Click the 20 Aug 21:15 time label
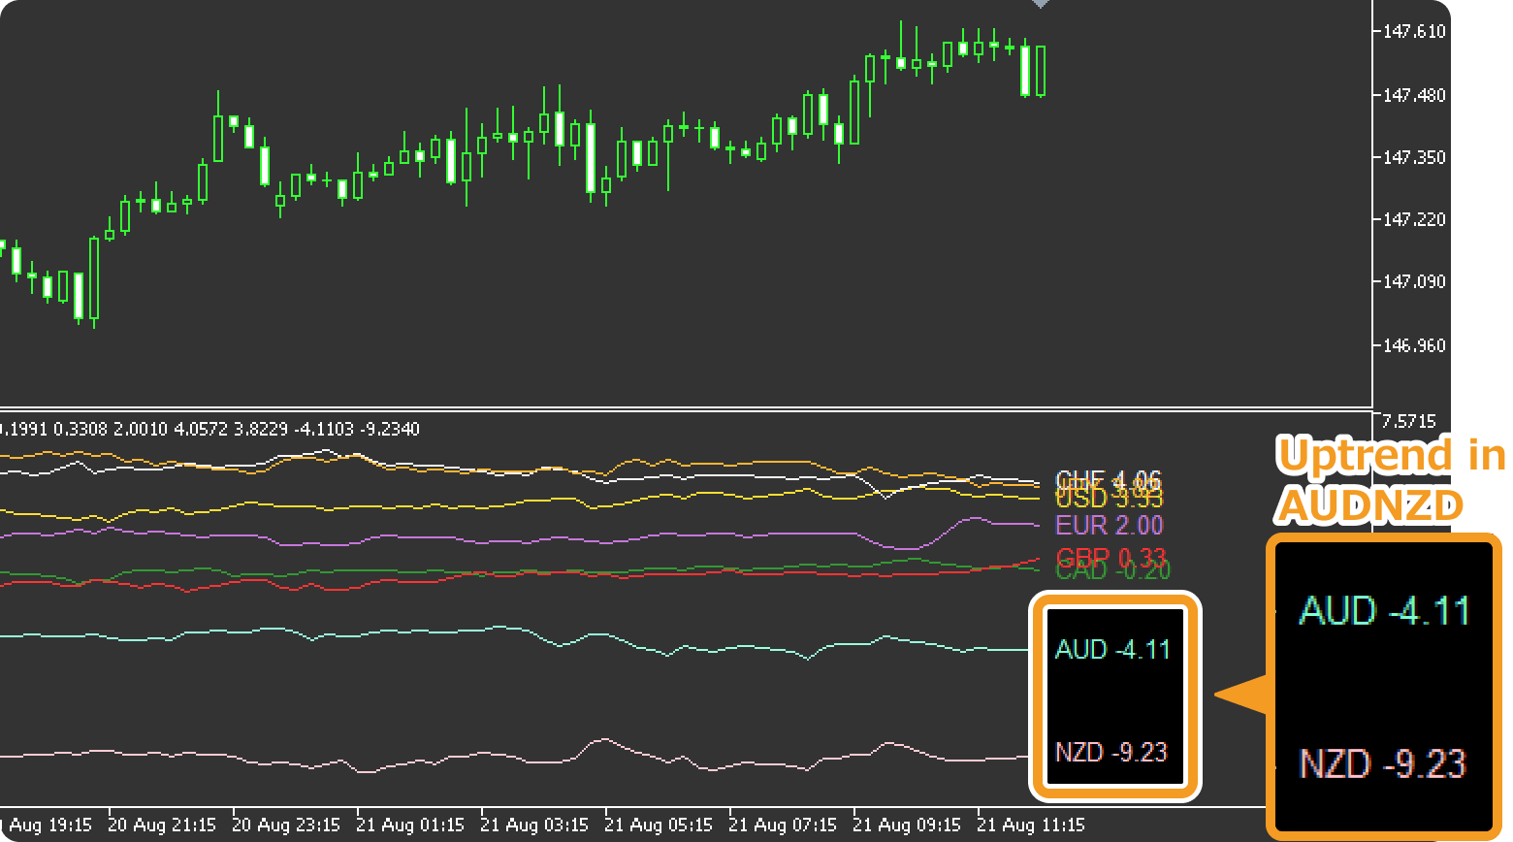The image size is (1513, 842). coord(162,825)
